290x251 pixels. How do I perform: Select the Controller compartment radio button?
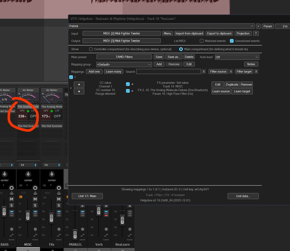click(x=91, y=49)
